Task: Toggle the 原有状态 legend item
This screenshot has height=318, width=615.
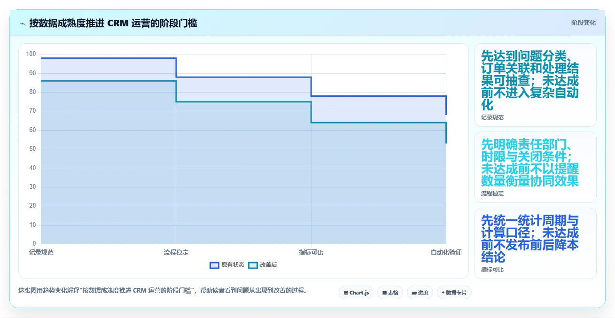Action: pos(227,265)
